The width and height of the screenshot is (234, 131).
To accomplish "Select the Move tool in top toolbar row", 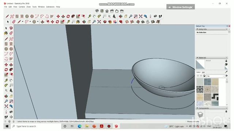I will 58,16.
